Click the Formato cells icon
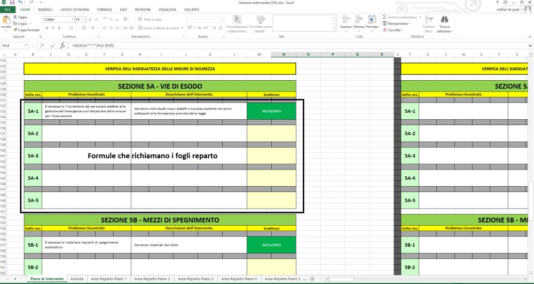This screenshot has width=534, height=284. point(372,20)
